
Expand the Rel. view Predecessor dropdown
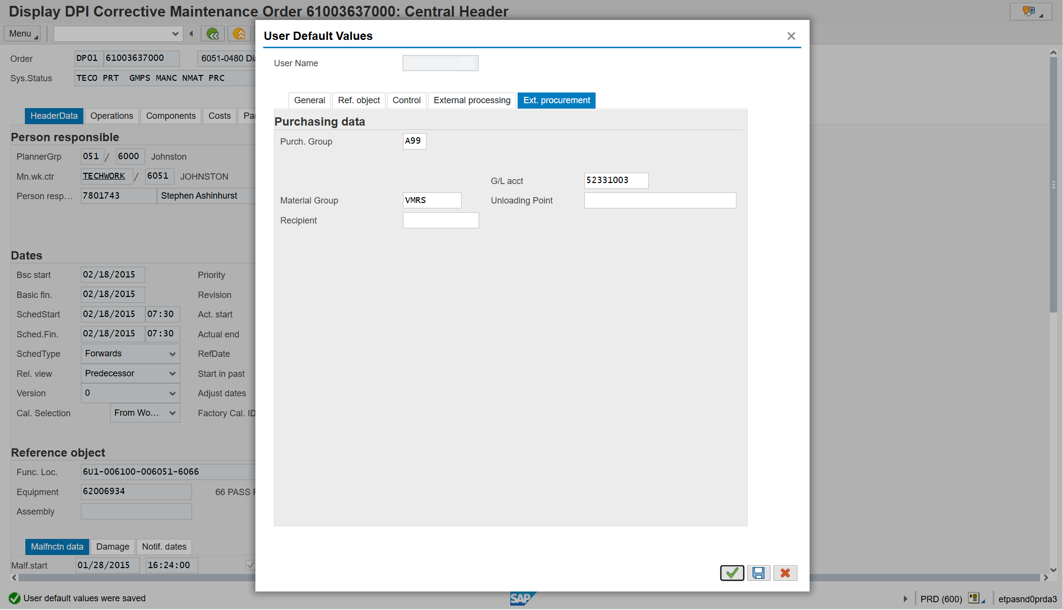coord(130,373)
